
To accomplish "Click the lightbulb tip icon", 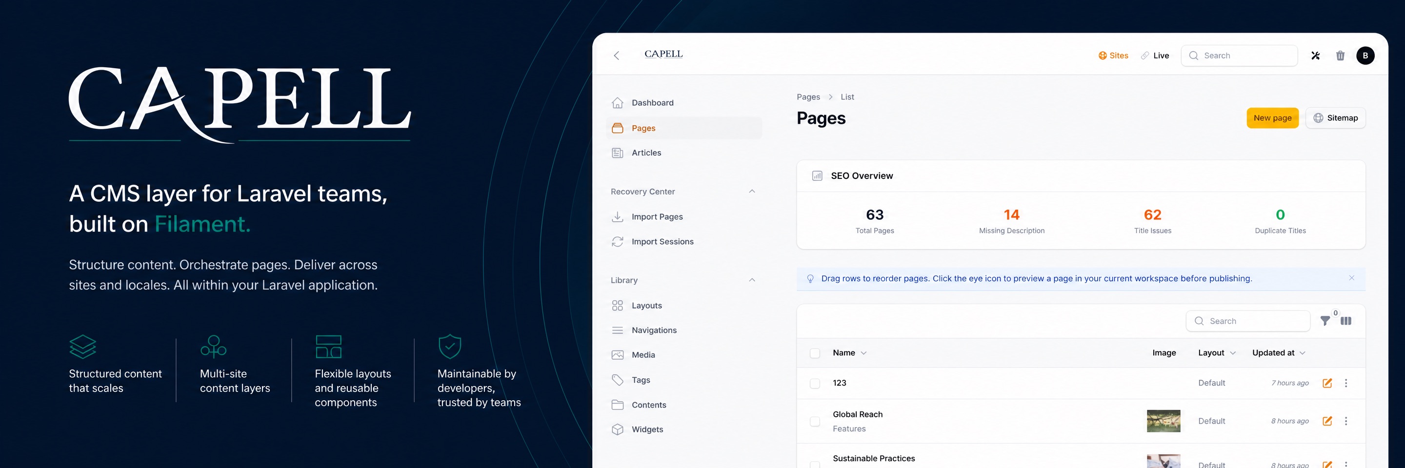I will pyautogui.click(x=810, y=278).
